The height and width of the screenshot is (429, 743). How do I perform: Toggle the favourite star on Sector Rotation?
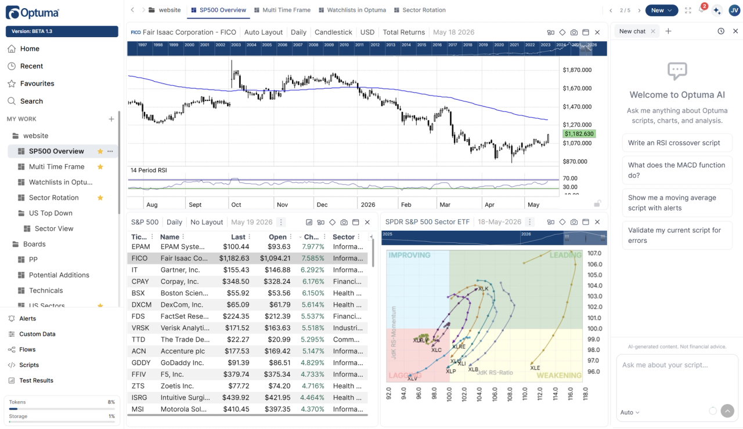tap(100, 198)
